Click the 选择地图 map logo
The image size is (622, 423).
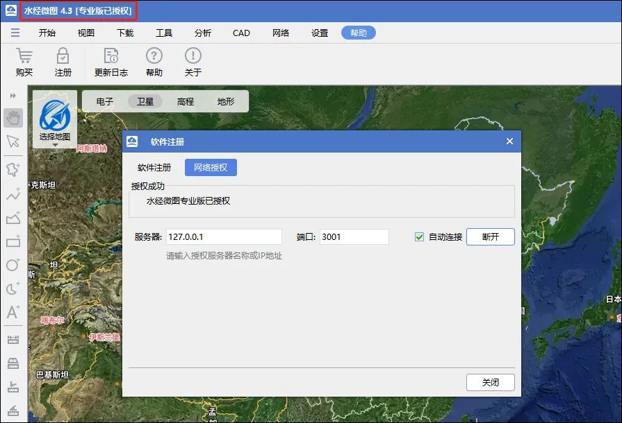55,115
